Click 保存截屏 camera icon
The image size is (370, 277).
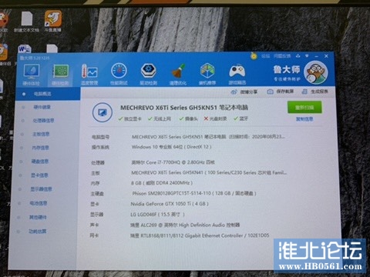[270, 92]
